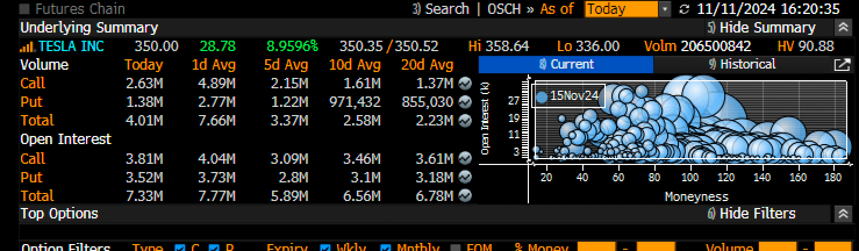Click the 20d Avg column header
The height and width of the screenshot is (251, 859).
[x=427, y=64]
